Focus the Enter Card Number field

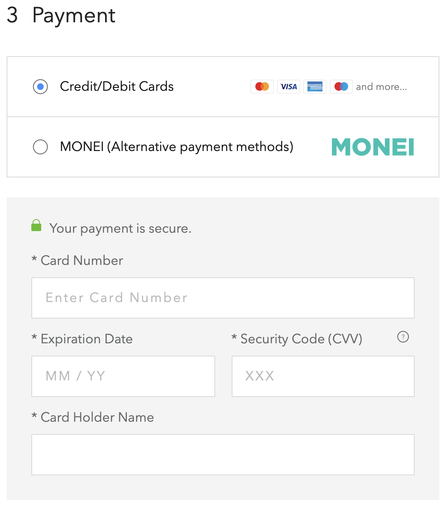click(x=223, y=298)
